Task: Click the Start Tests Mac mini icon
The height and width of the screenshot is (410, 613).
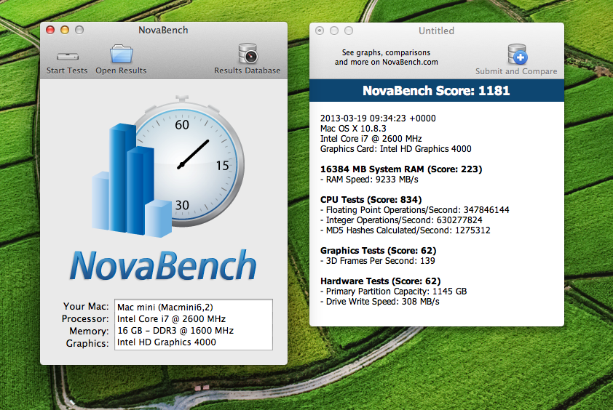Action: [67, 56]
